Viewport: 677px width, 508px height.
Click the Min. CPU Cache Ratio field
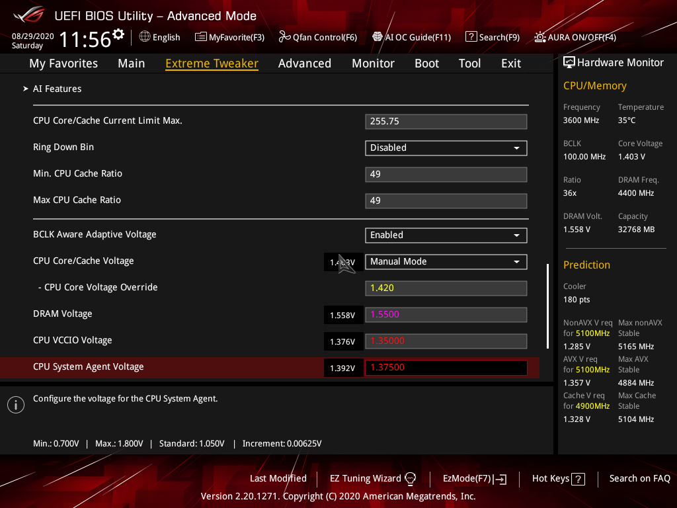click(446, 174)
